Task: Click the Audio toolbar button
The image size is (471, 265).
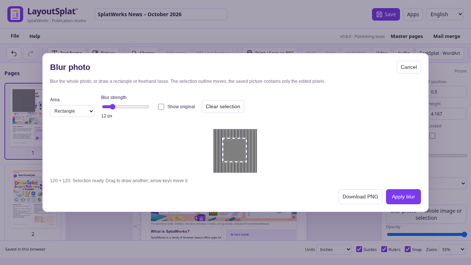Action: coord(403,53)
